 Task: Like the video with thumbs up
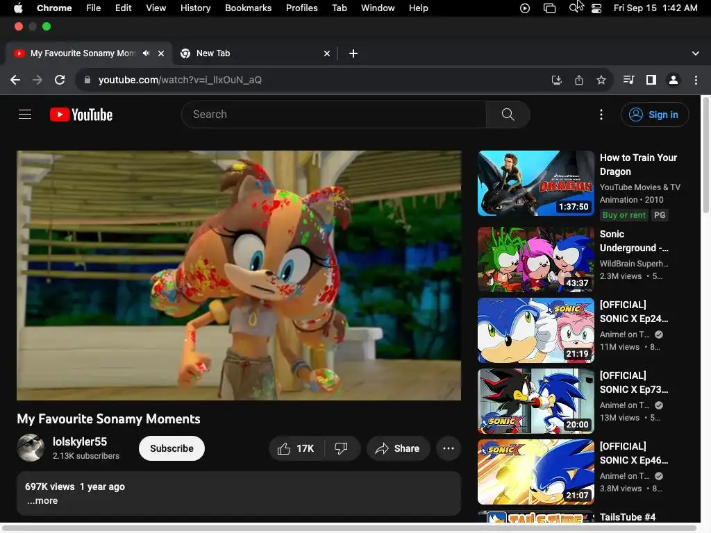(296, 449)
